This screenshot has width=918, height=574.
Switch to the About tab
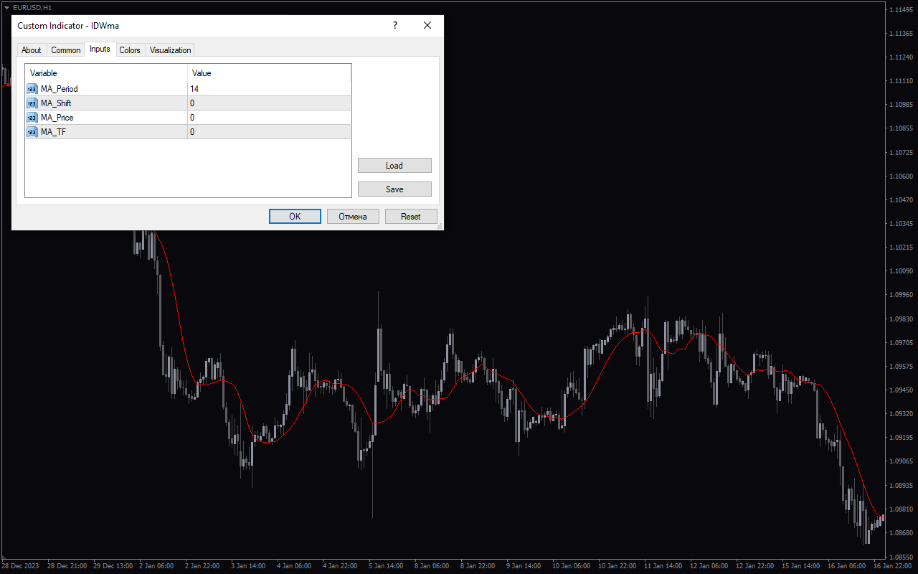pos(32,50)
